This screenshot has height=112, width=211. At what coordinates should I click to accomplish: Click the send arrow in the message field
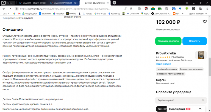point(203,100)
